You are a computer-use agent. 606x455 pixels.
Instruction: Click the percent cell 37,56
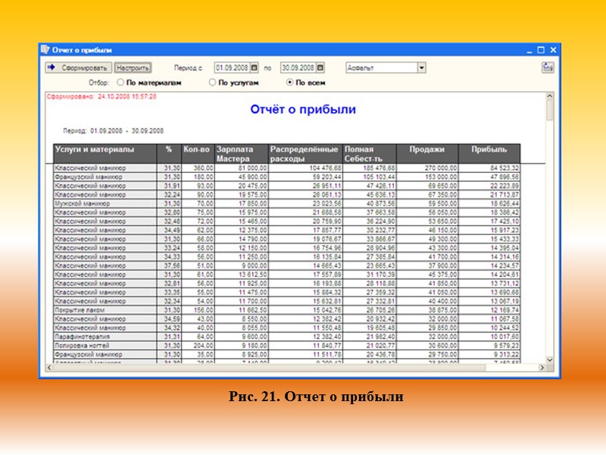pos(169,265)
